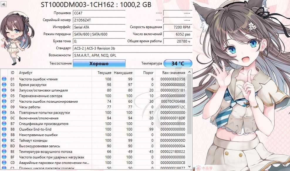The height and width of the screenshot is (171, 290).
Task: Select the Повторные попытки раскрутки row
Action: pyautogui.click(x=94, y=112)
